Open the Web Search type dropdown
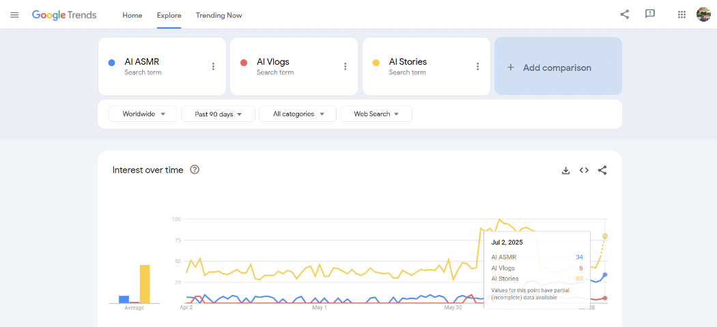717x327 pixels. click(376, 114)
